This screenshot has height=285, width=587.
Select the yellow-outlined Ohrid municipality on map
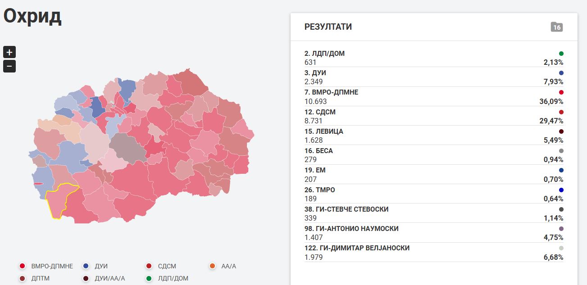(60, 202)
